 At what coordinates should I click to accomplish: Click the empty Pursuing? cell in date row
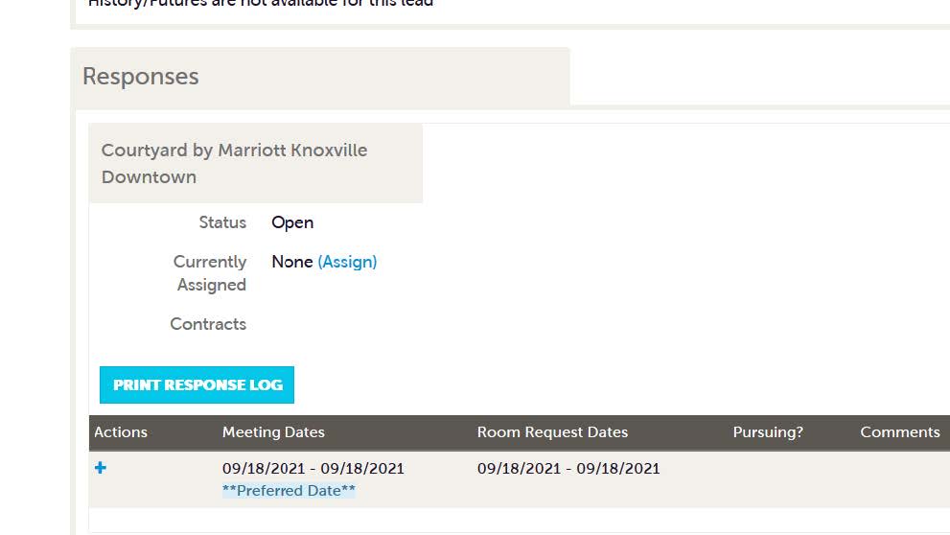[768, 478]
